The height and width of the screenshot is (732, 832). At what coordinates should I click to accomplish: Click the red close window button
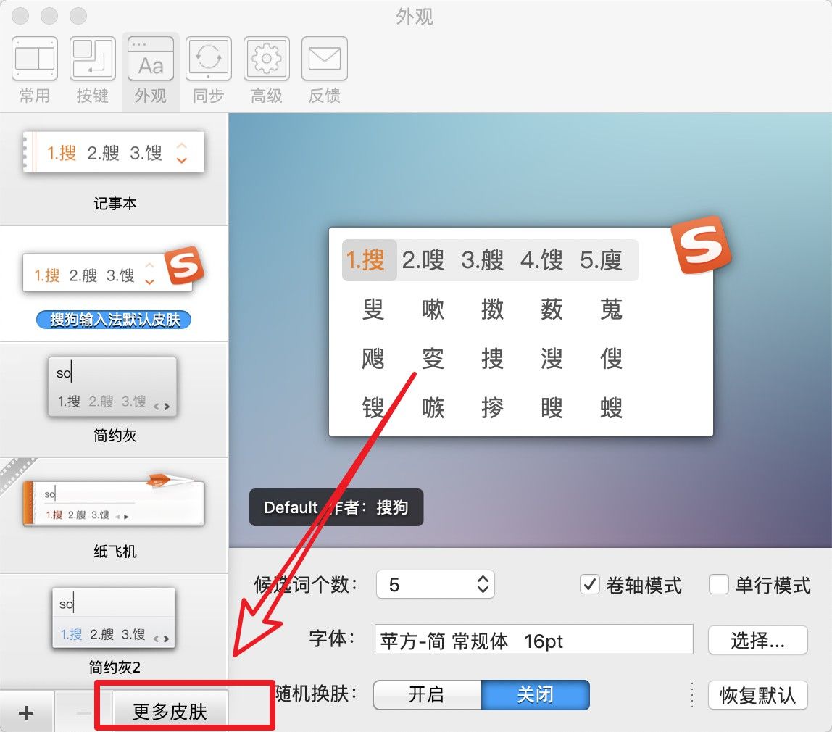(x=20, y=16)
